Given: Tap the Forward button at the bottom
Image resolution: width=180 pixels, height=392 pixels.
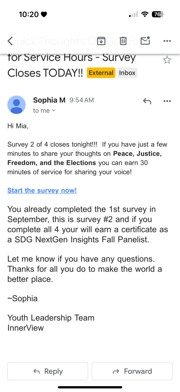Looking at the screenshot, I should [132, 371].
